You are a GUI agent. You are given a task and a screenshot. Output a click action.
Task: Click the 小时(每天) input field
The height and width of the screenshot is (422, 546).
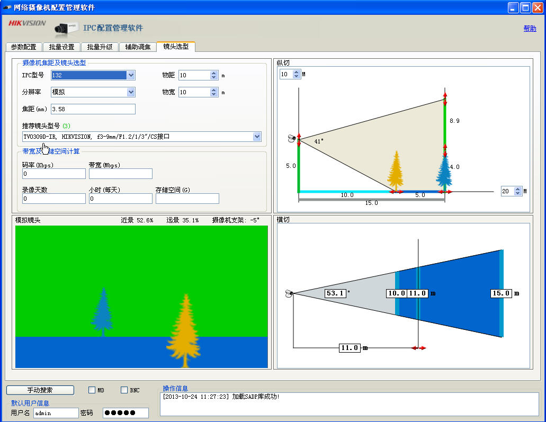click(121, 199)
